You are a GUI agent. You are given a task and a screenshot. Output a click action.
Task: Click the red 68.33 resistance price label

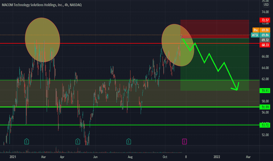(265, 45)
